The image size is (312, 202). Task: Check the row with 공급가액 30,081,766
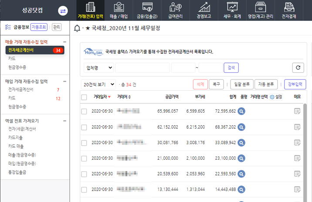pos(84,143)
